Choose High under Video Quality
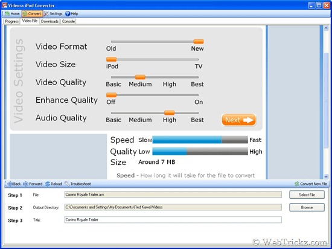 tap(170, 84)
